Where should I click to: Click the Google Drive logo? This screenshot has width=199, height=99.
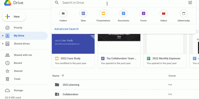coord(8,3)
